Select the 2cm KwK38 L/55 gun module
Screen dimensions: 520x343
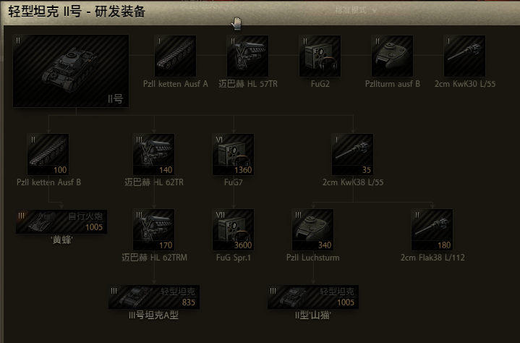[x=352, y=154]
